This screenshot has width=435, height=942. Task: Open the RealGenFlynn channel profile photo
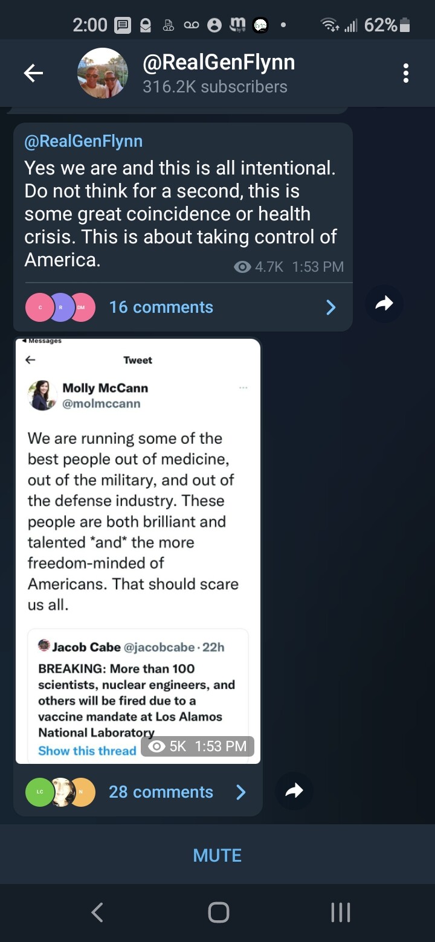pos(103,73)
